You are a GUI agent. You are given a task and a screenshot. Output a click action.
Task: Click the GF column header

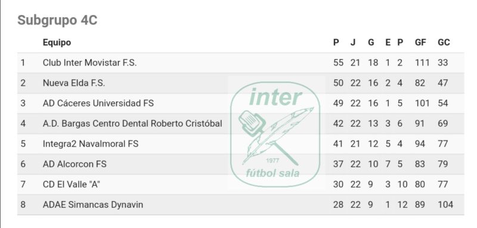click(420, 42)
